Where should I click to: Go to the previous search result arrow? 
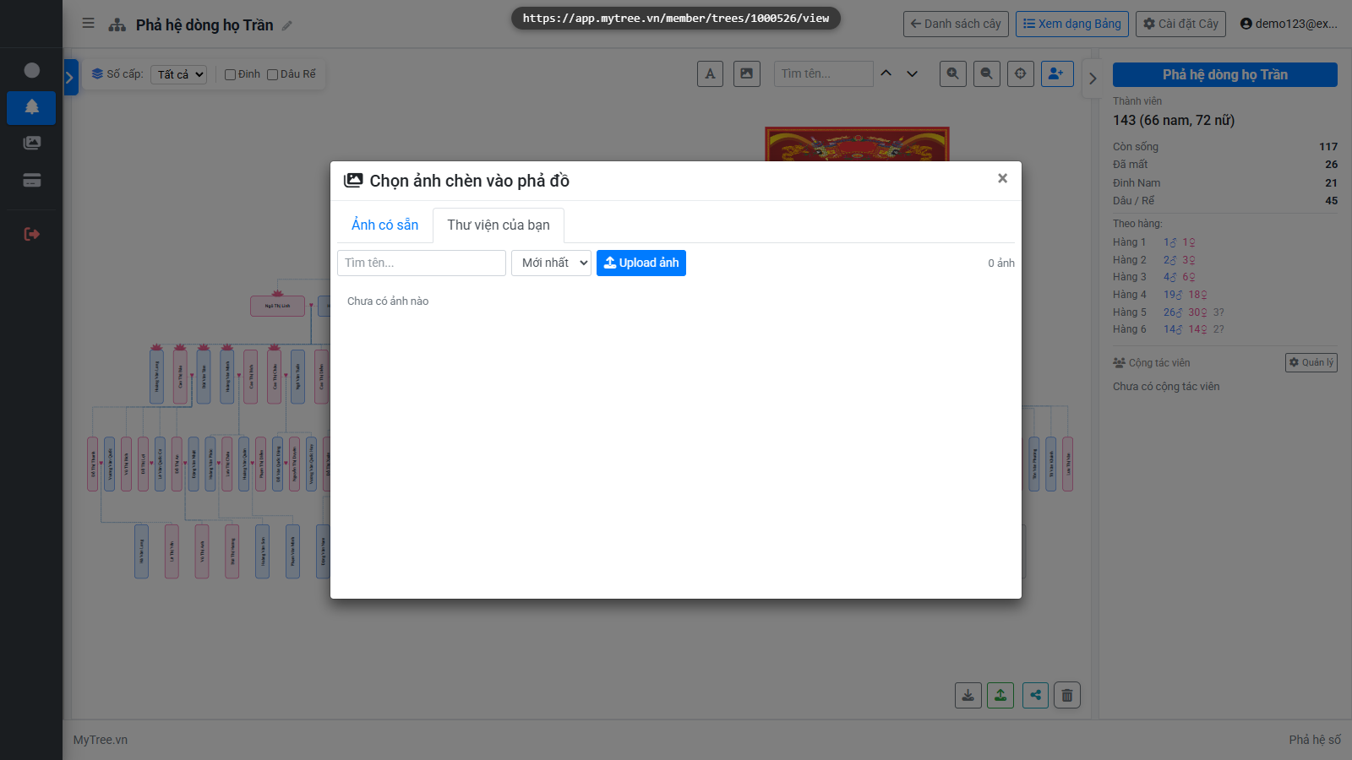(x=886, y=73)
